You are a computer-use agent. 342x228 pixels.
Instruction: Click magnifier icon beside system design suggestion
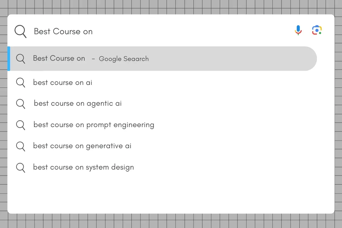[x=20, y=167]
